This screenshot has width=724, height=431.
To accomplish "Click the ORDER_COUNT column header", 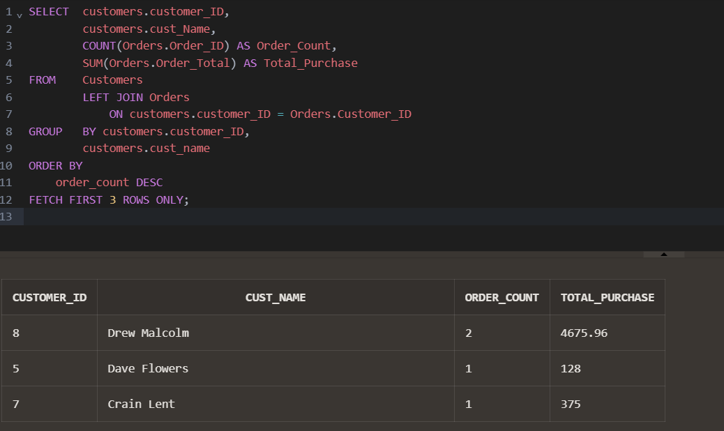I will (x=502, y=298).
